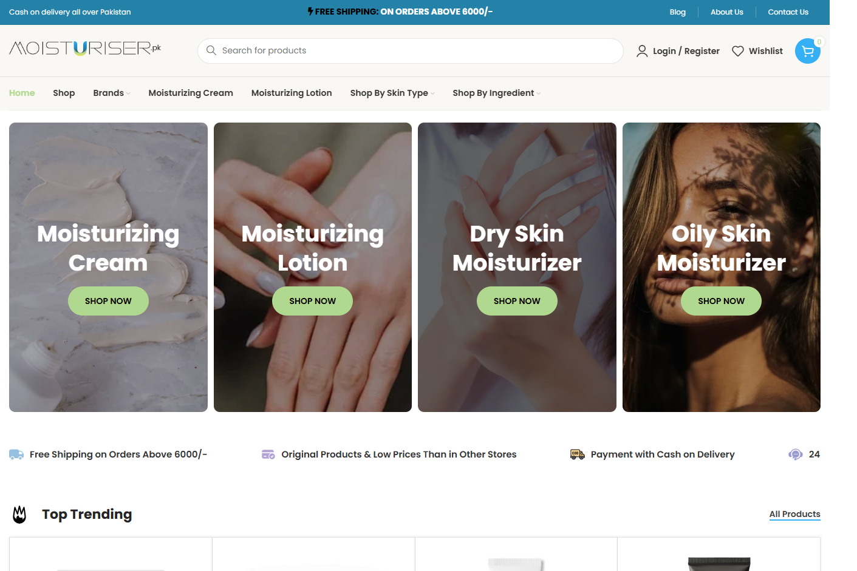The image size is (857, 571).
Task: Open the Moisturizing Cream menu item
Action: click(x=191, y=93)
